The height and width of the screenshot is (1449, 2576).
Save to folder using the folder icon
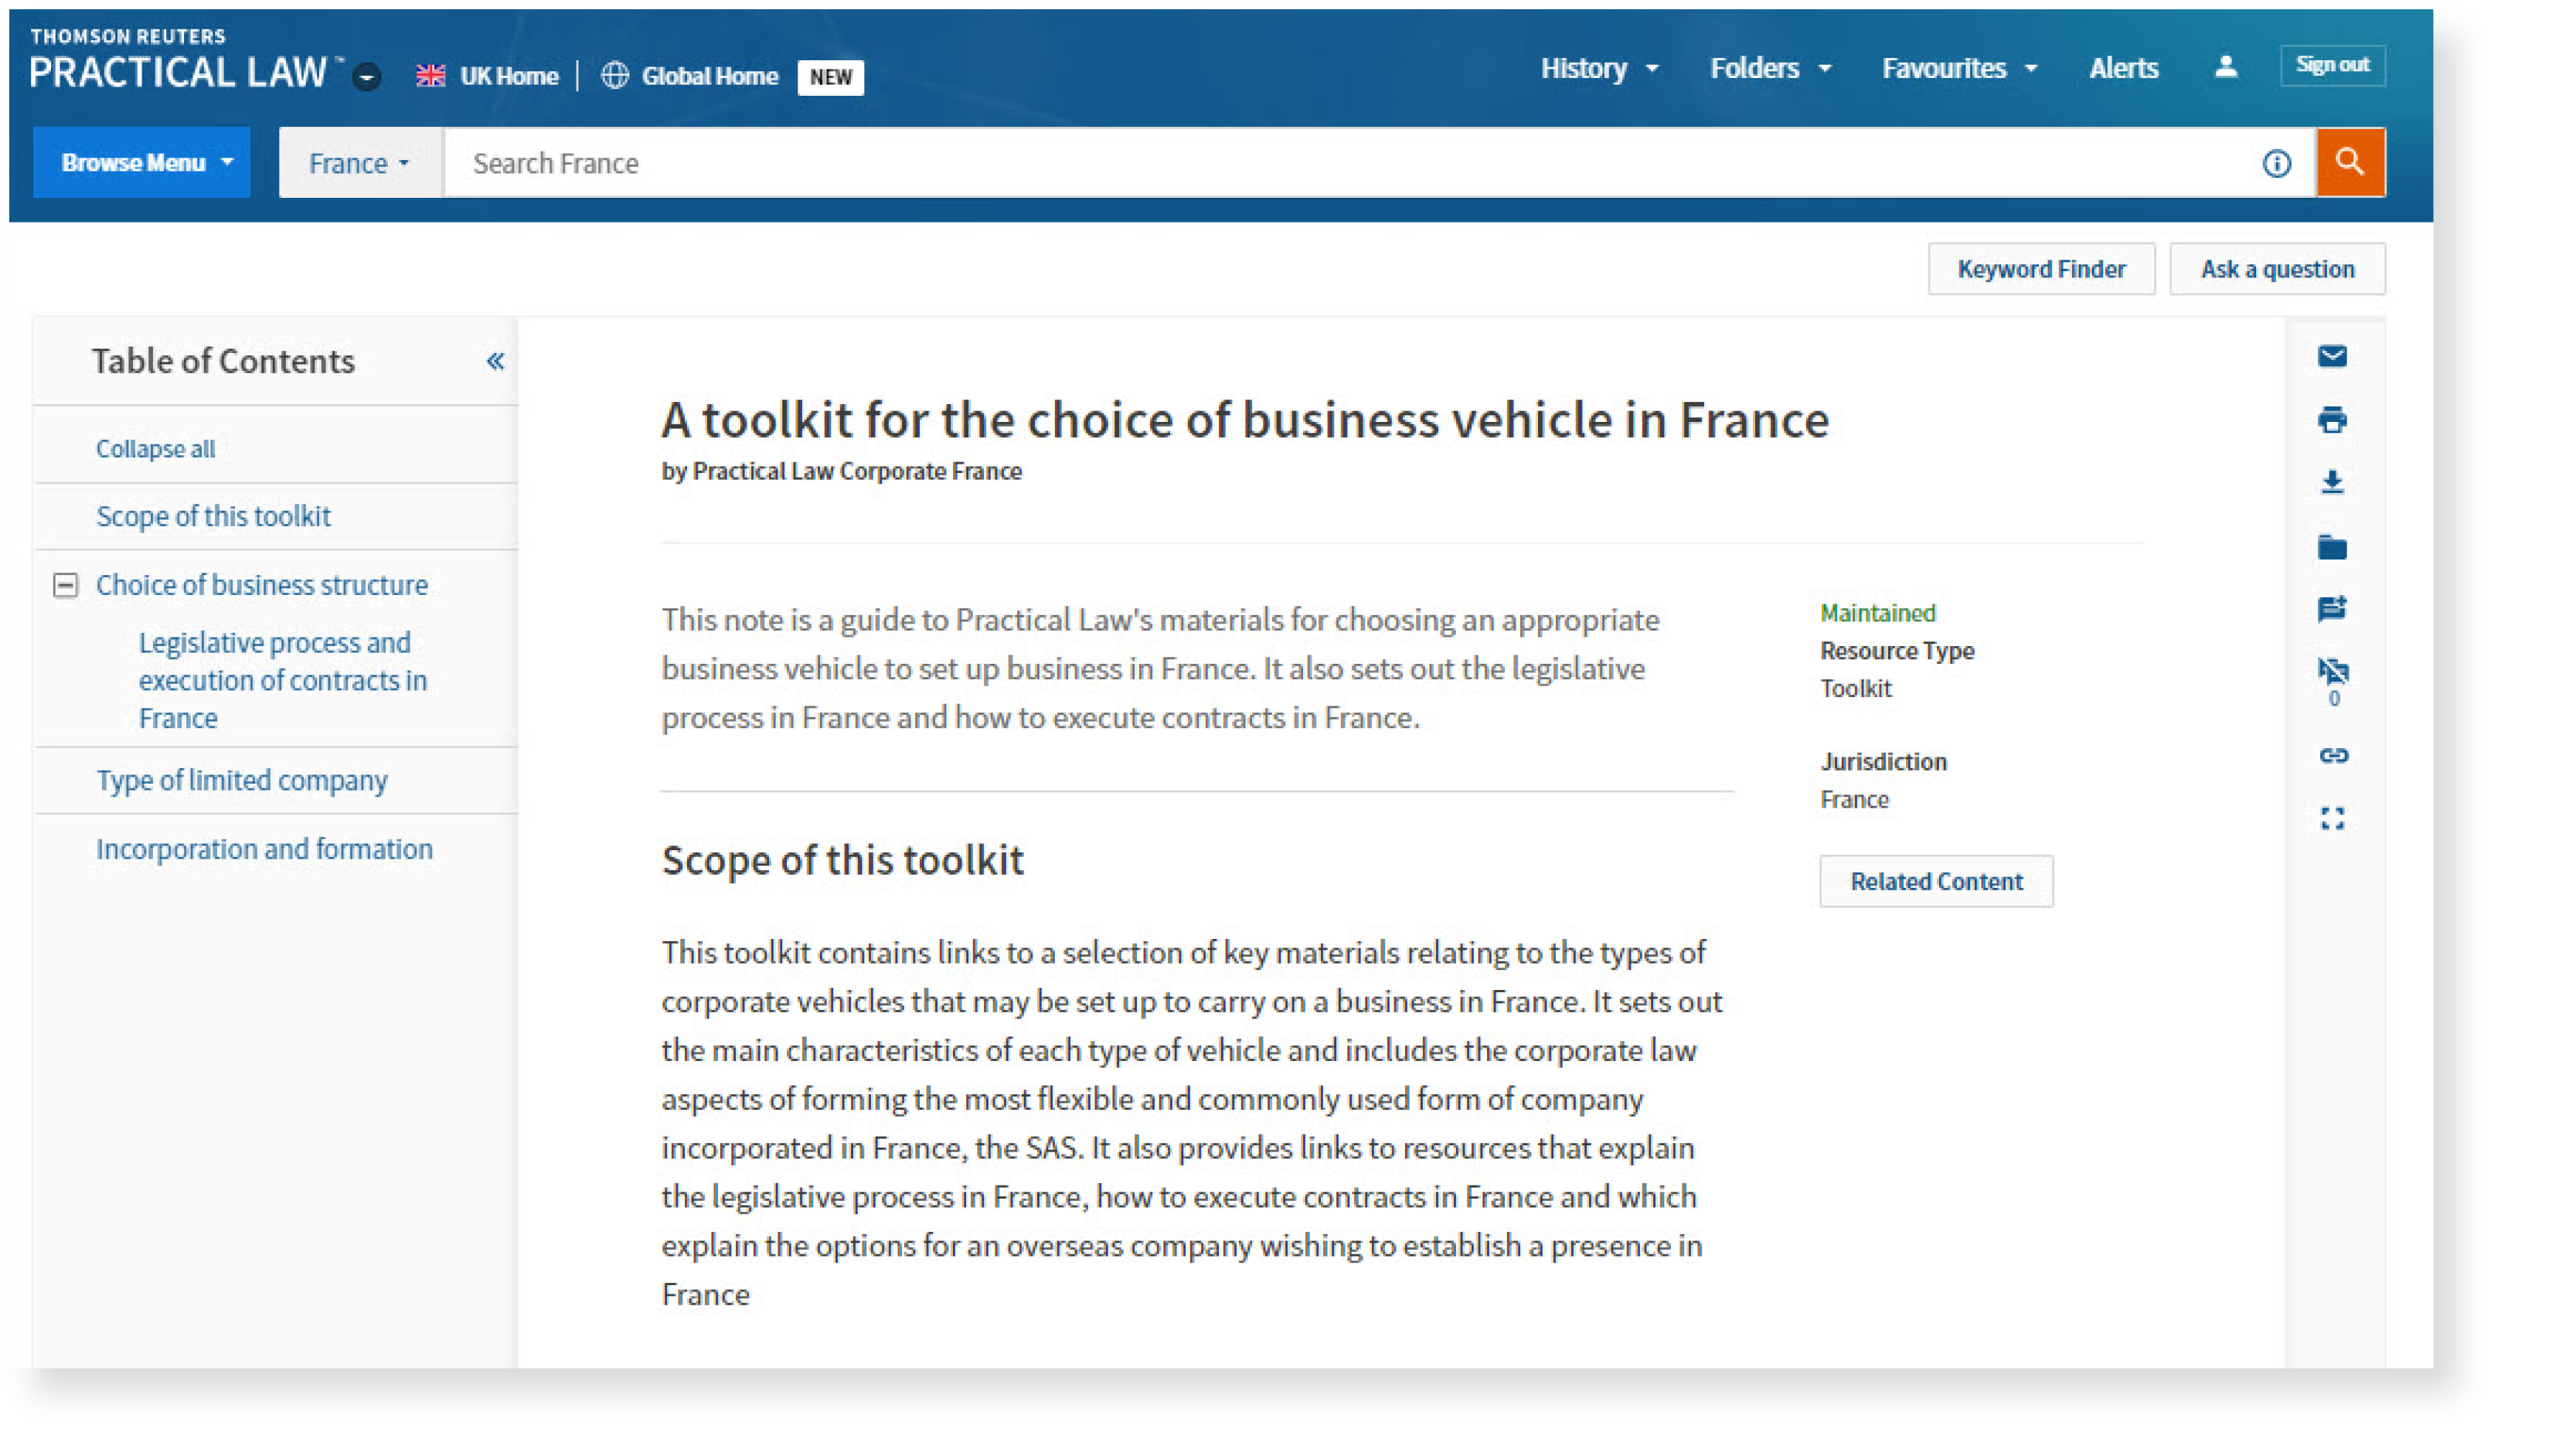pyautogui.click(x=2332, y=546)
